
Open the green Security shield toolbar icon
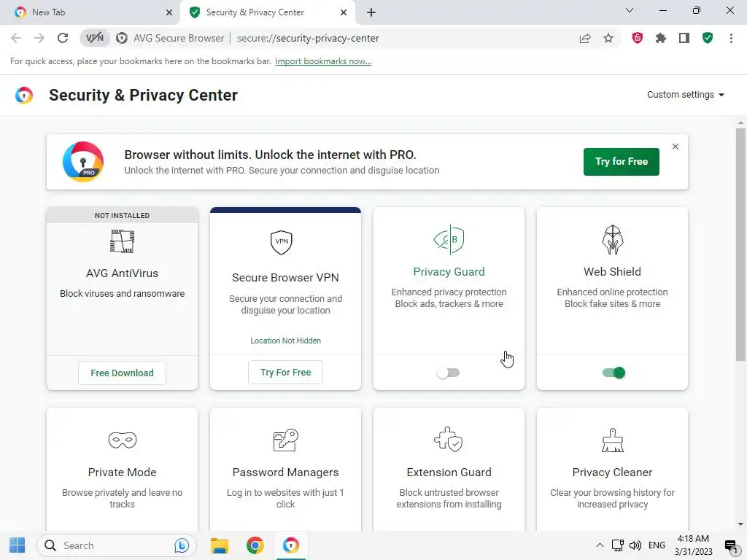[708, 38]
